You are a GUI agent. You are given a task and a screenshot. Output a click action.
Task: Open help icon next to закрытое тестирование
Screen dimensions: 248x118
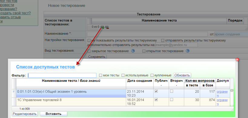click(133, 51)
